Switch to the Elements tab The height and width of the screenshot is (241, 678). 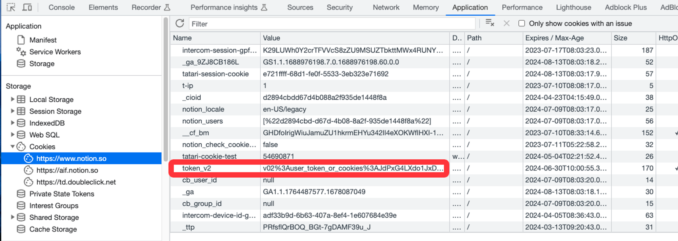(x=103, y=7)
